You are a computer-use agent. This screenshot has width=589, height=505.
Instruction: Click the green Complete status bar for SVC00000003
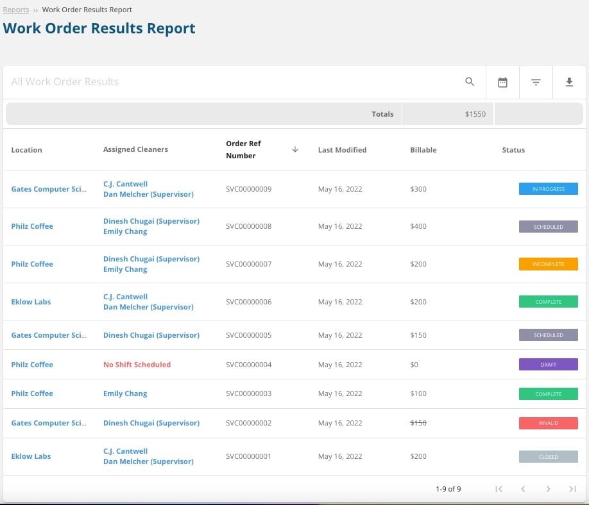[549, 393]
